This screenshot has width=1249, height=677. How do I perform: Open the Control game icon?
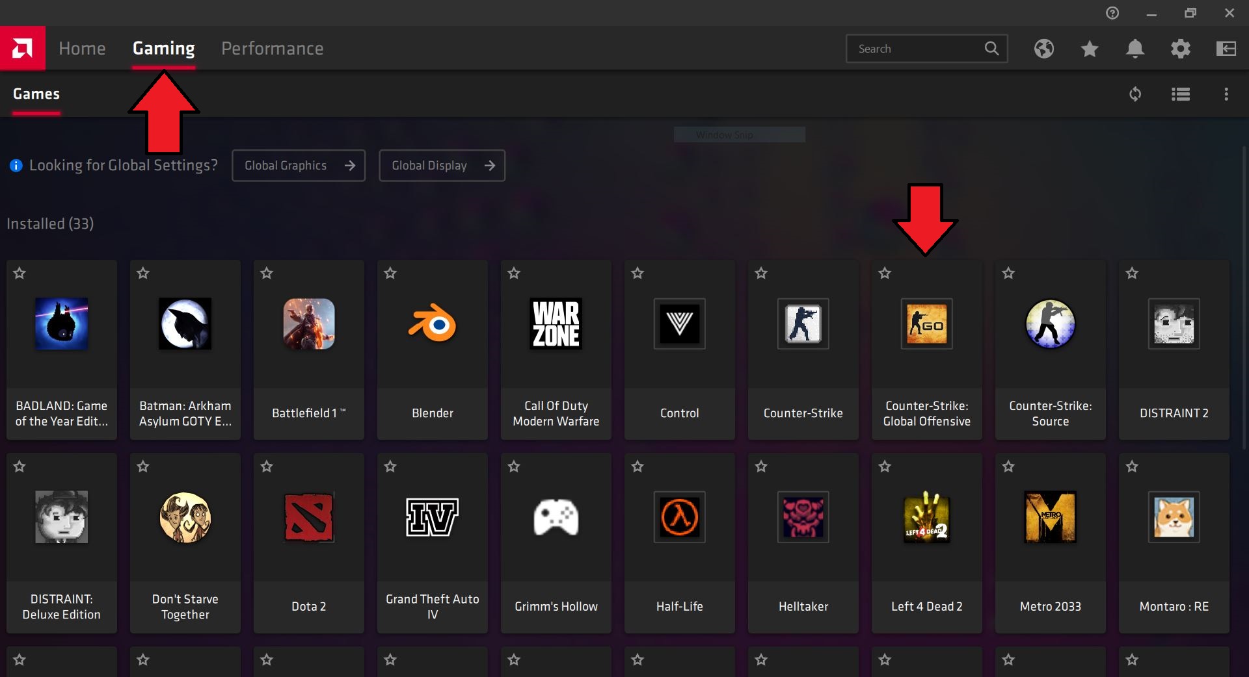(680, 324)
